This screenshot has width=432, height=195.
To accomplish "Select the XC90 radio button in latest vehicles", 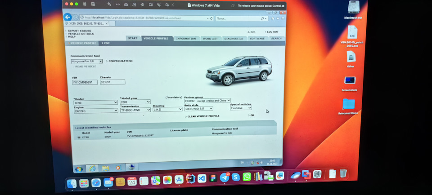I will click(79, 137).
